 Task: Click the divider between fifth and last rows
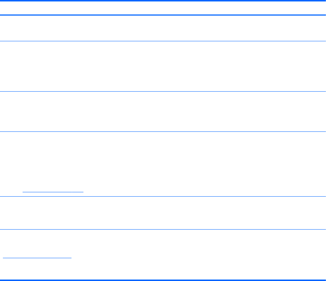click(x=163, y=229)
